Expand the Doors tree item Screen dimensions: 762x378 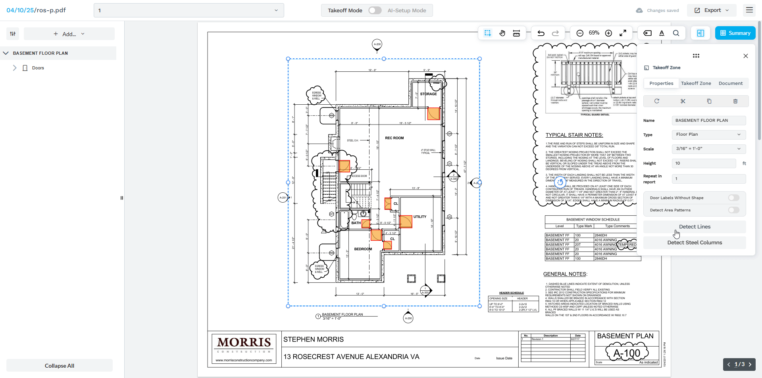pos(15,68)
